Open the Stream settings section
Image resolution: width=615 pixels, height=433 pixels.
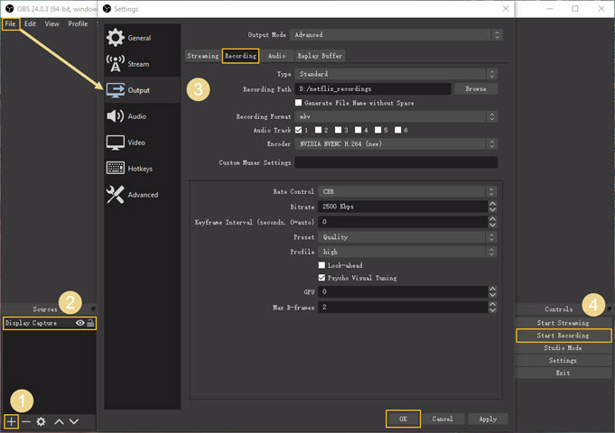(x=142, y=64)
